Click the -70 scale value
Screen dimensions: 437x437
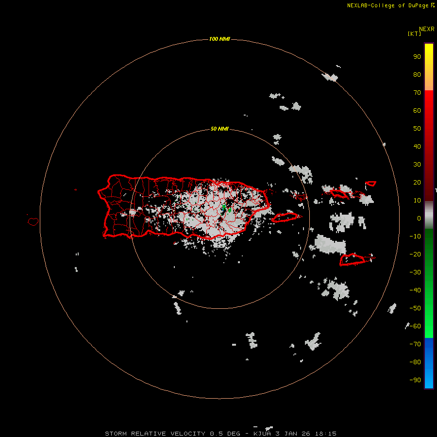coord(415,344)
